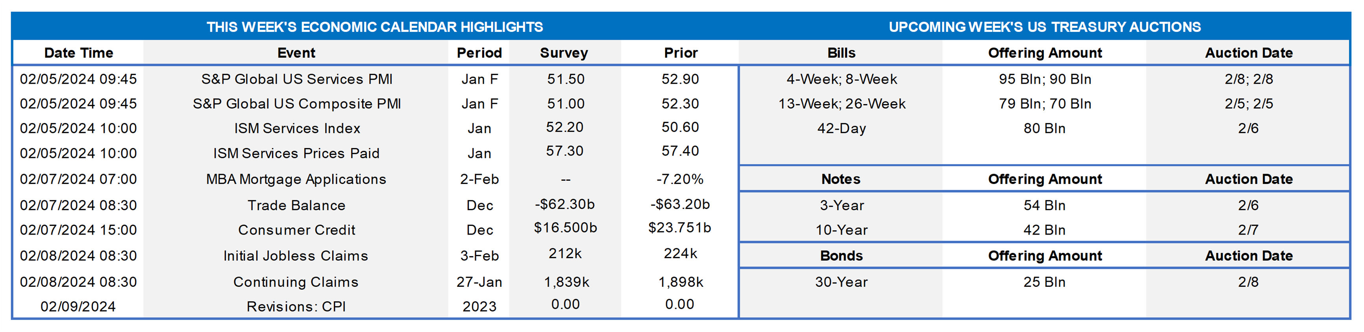Select the Event column header

tap(296, 53)
